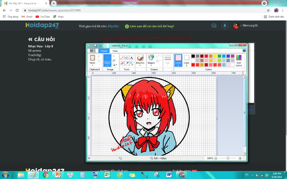
Task: Select the Text tool in Paint
Action: pos(131,58)
